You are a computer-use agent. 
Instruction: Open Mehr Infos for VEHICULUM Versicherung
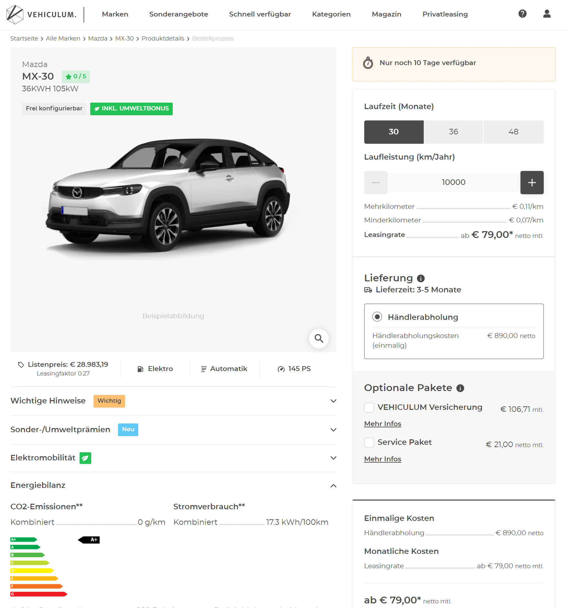(383, 424)
